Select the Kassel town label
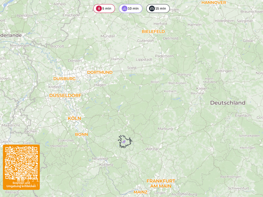 [202, 88]
